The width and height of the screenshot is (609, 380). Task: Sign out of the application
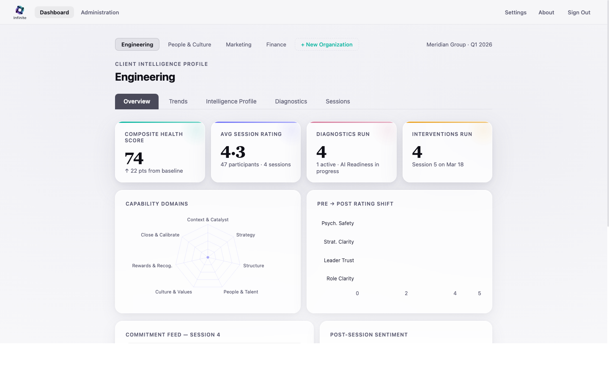[579, 12]
